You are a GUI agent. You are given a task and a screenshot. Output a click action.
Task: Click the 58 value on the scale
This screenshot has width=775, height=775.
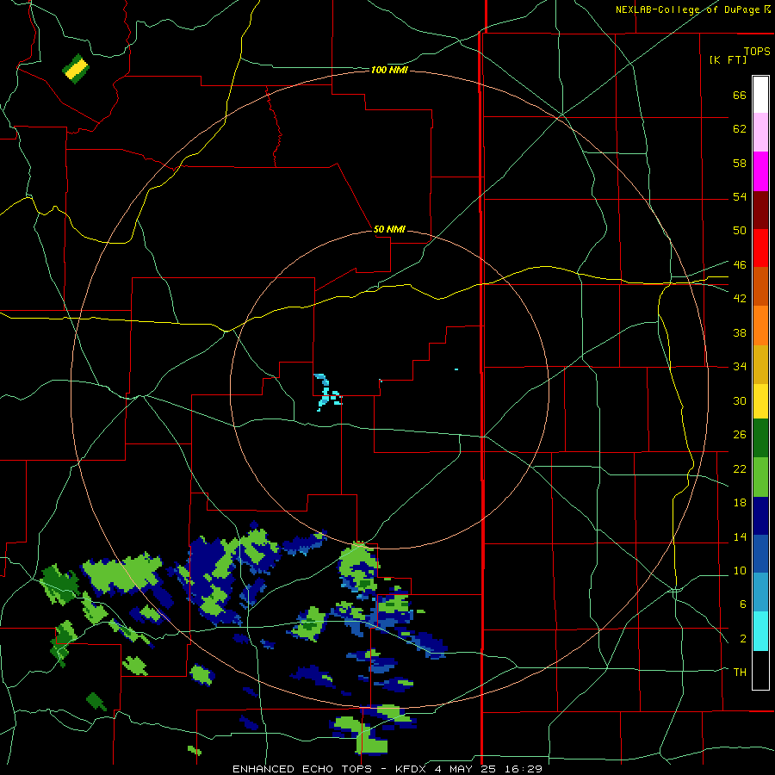(x=740, y=163)
